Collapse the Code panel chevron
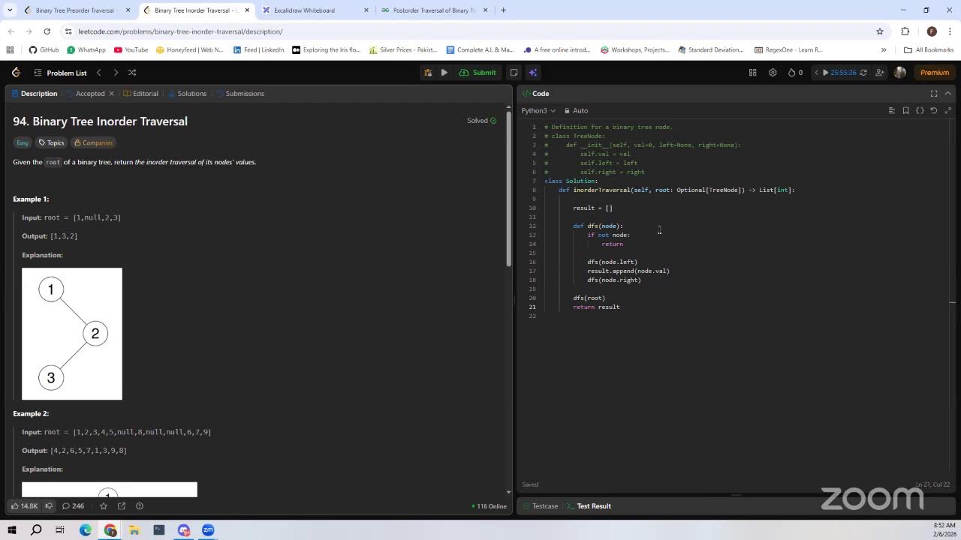 pos(948,94)
